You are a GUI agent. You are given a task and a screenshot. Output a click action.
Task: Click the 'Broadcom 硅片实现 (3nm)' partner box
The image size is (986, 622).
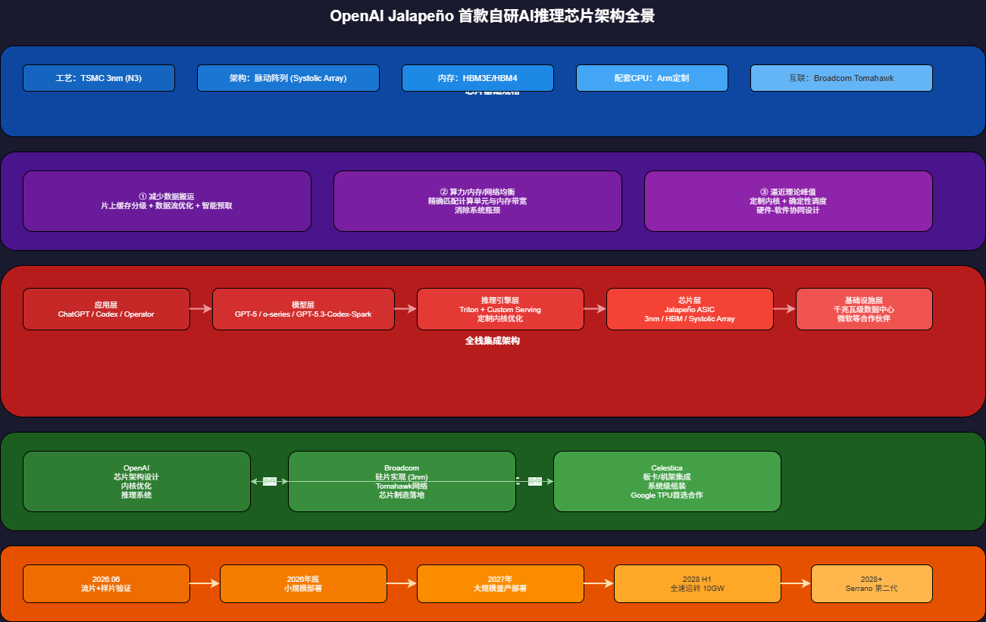pos(402,482)
